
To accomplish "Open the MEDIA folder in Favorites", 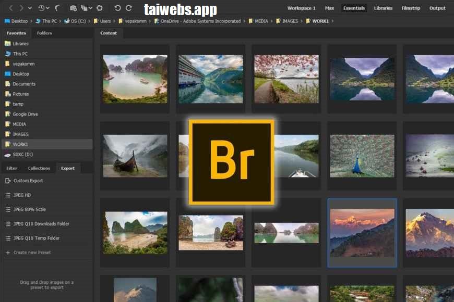I will pos(47,124).
